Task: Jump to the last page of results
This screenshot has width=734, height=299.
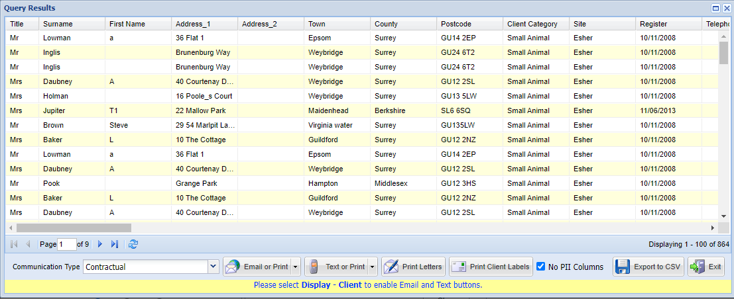Action: point(114,244)
